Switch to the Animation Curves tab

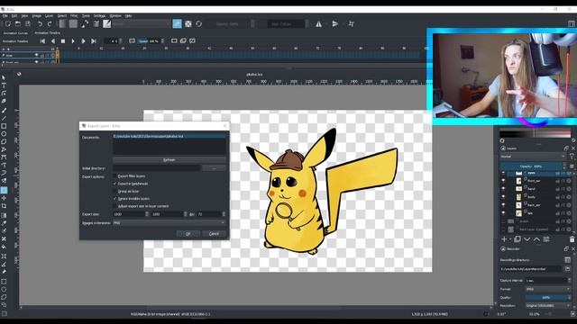15,33
